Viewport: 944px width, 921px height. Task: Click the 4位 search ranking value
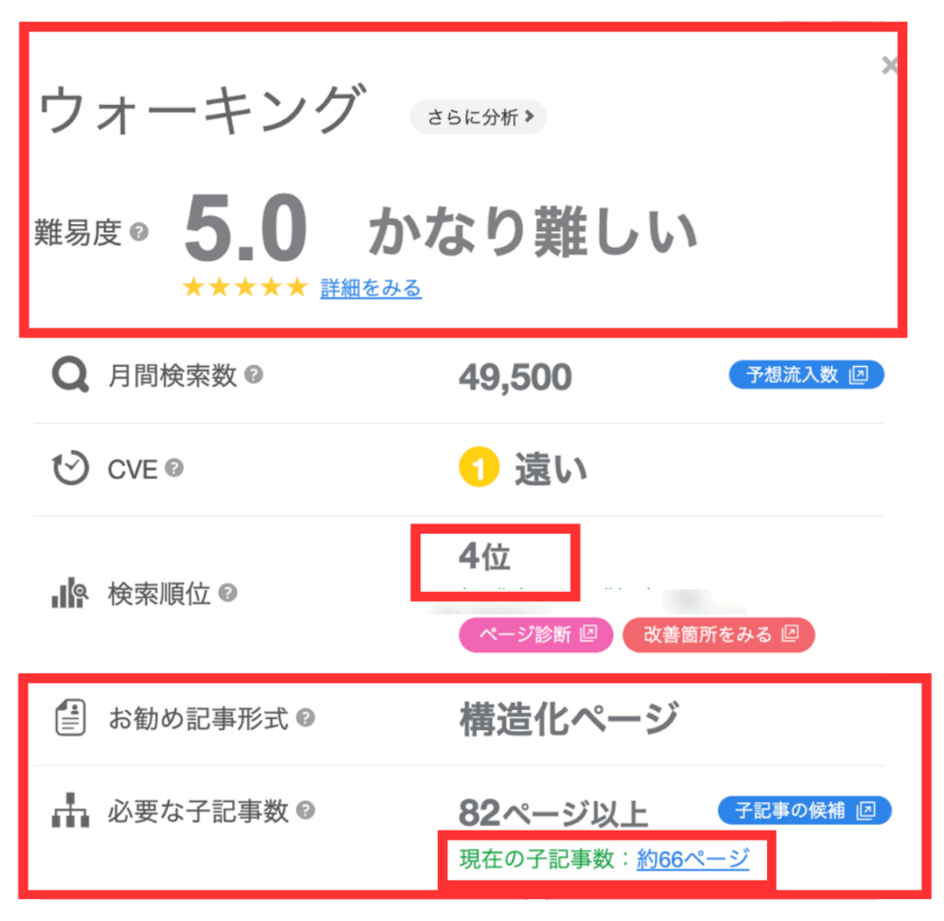pyautogui.click(x=485, y=556)
